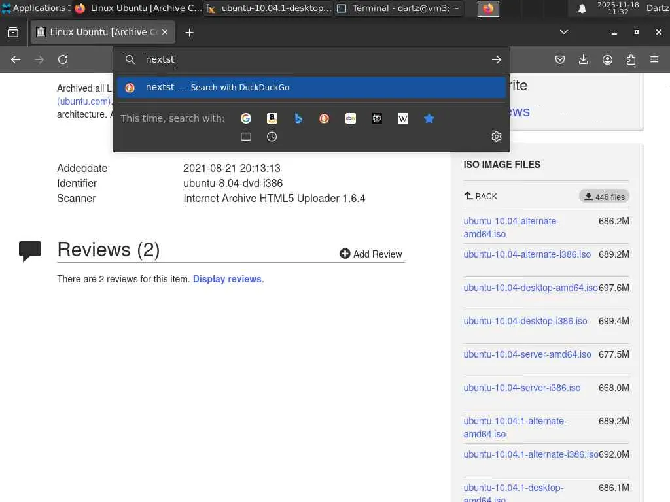Close the Linux Ubuntu Archive tab
The width and height of the screenshot is (670, 502).
tap(165, 32)
